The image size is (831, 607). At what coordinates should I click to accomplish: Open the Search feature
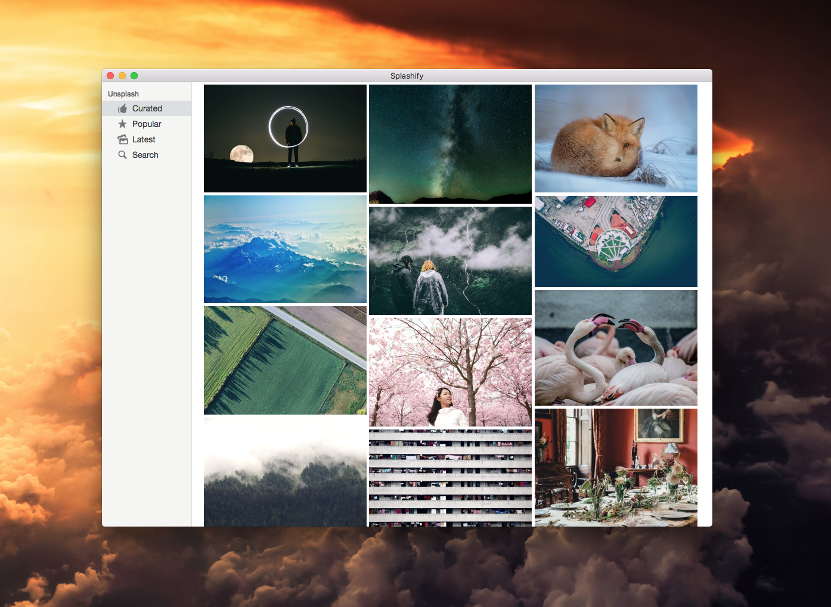tap(145, 155)
